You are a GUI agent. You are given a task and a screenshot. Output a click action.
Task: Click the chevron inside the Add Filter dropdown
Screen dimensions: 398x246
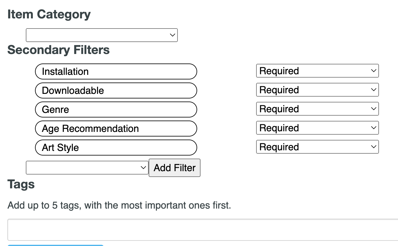click(143, 167)
